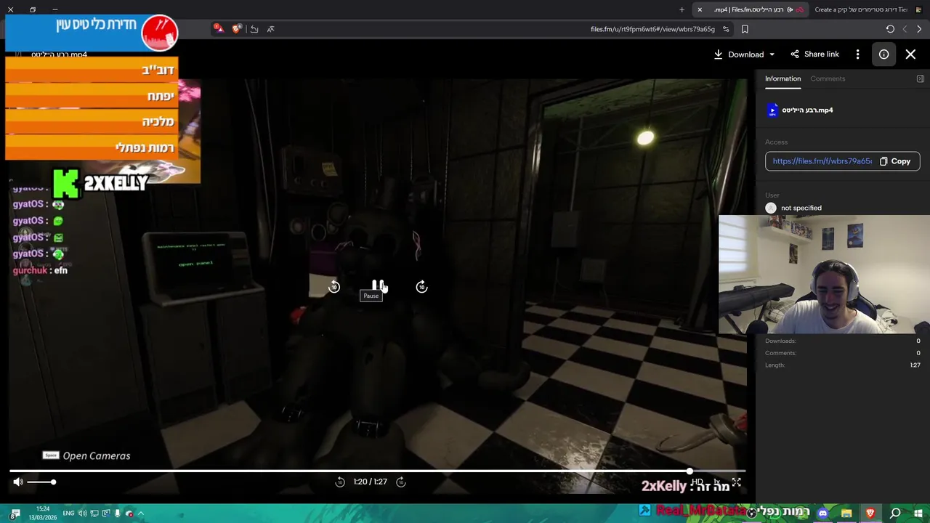
Task: Click the translate page icon
Action: click(x=270, y=29)
